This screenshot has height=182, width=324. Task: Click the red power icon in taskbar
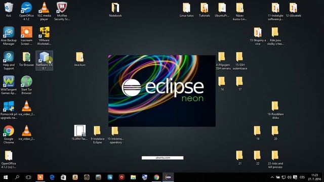tap(121, 177)
